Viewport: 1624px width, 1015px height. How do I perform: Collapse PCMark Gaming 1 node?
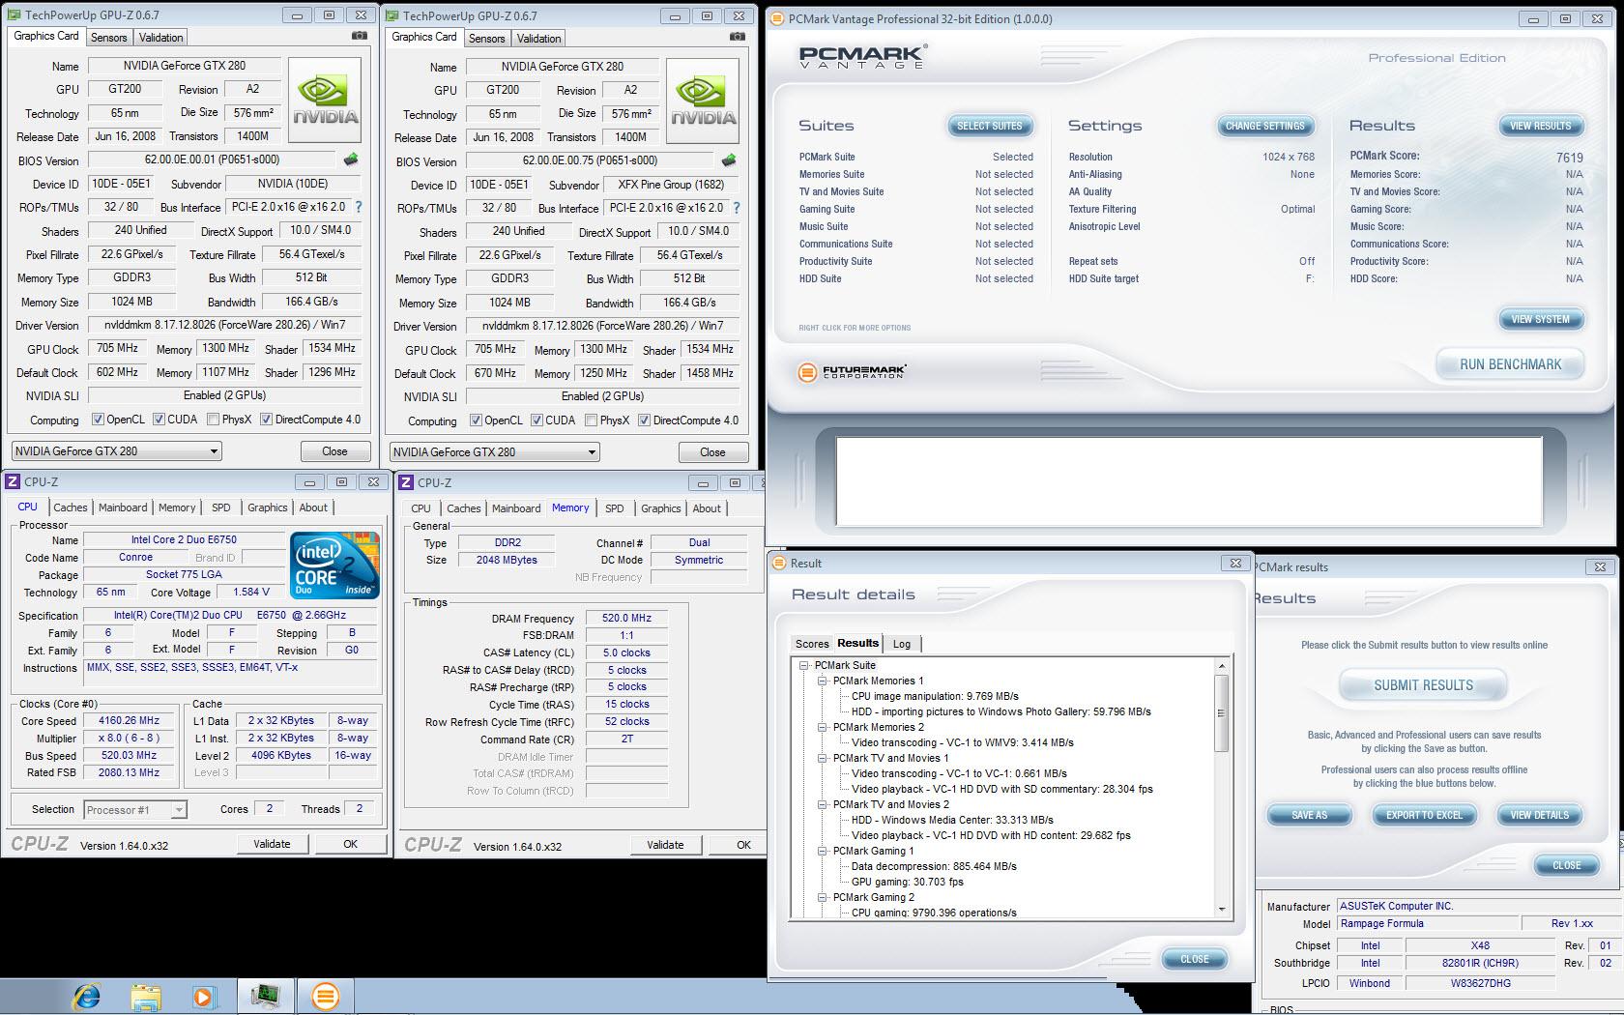point(822,851)
